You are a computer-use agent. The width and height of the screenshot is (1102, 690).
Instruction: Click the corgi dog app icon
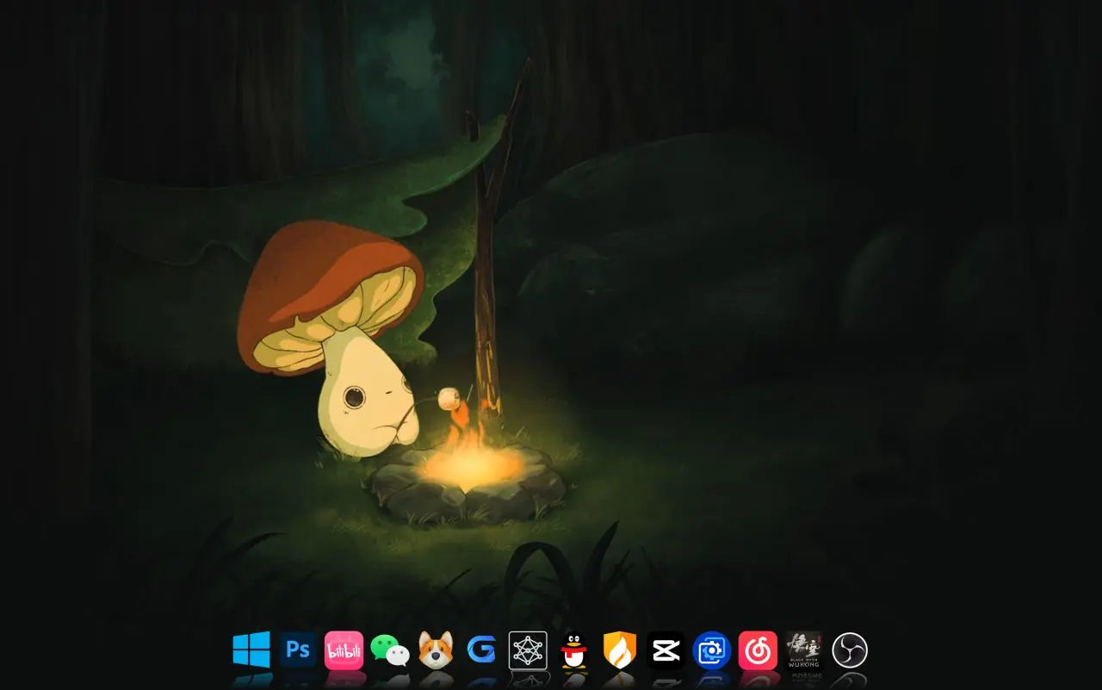436,650
